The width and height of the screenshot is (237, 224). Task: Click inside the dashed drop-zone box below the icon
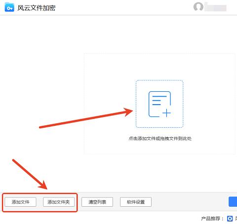click(159, 122)
